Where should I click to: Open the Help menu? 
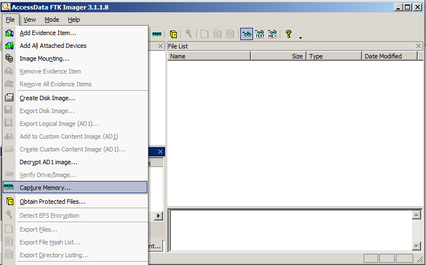pyautogui.click(x=73, y=19)
